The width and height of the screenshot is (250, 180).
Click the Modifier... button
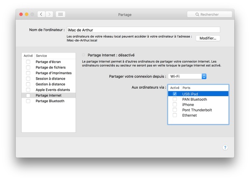point(208,38)
